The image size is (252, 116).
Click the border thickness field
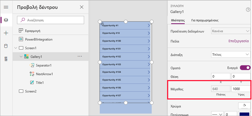231,114
